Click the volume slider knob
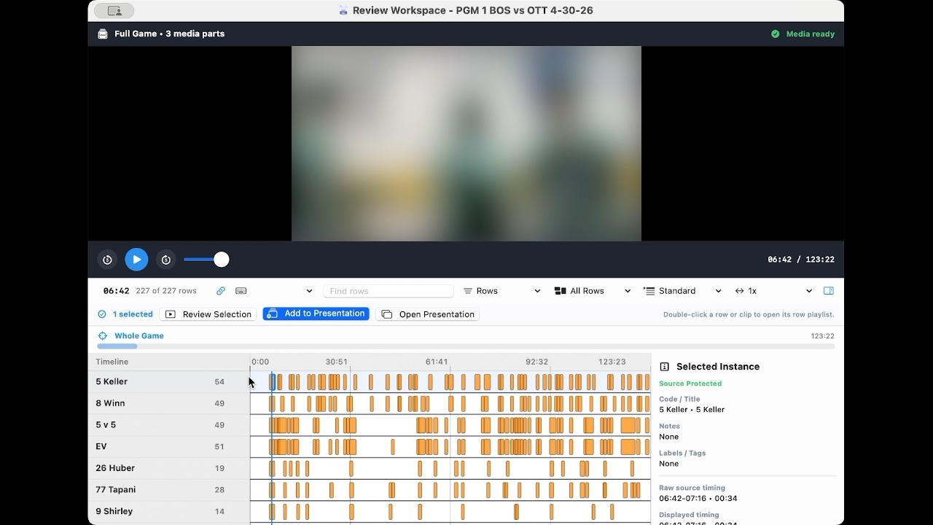 tap(222, 260)
